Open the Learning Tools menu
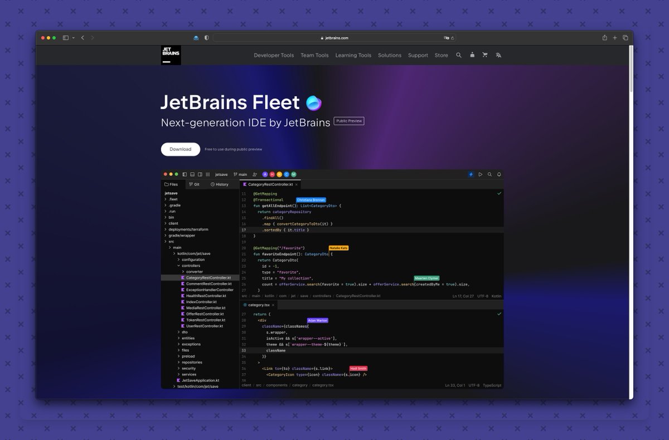The height and width of the screenshot is (440, 669). (353, 55)
